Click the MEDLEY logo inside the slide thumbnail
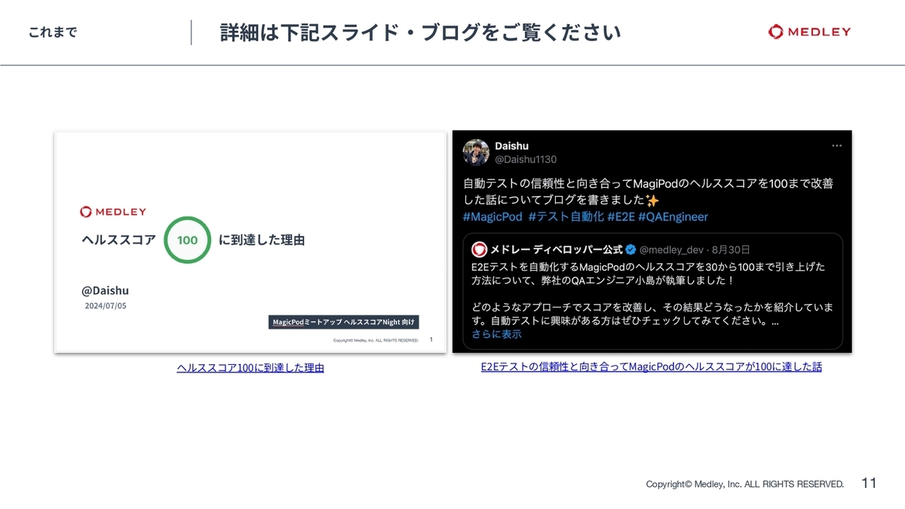This screenshot has height=509, width=905. point(113,212)
